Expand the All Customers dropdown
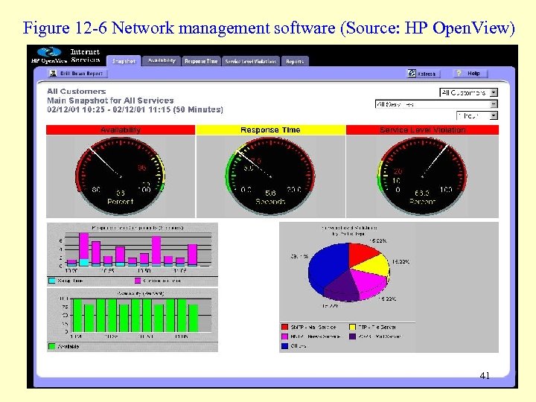 tap(468, 92)
